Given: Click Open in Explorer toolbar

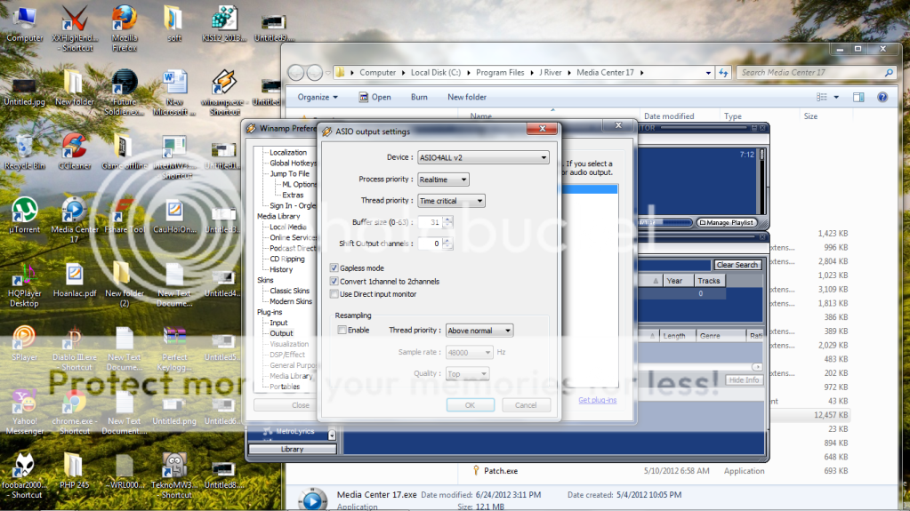Looking at the screenshot, I should 374,98.
